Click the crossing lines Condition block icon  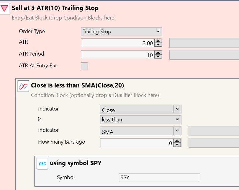click(23, 86)
